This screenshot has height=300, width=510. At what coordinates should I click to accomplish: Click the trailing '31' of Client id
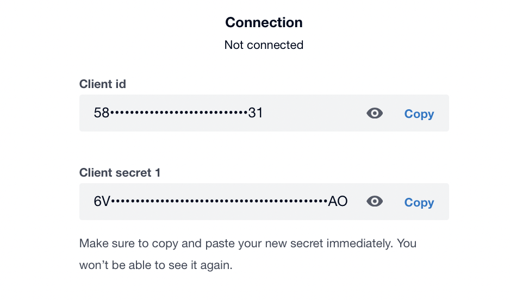[x=256, y=113]
